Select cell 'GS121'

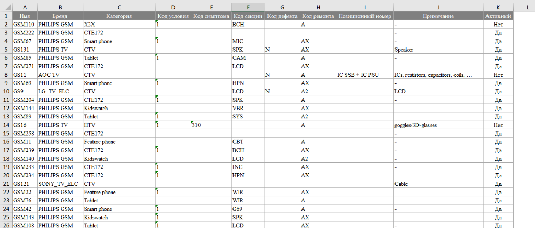(x=25, y=184)
